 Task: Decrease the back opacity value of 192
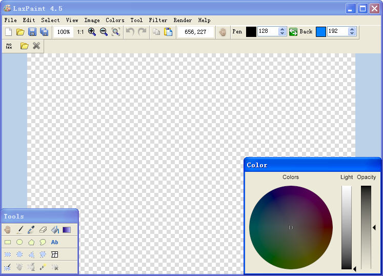[352, 34]
